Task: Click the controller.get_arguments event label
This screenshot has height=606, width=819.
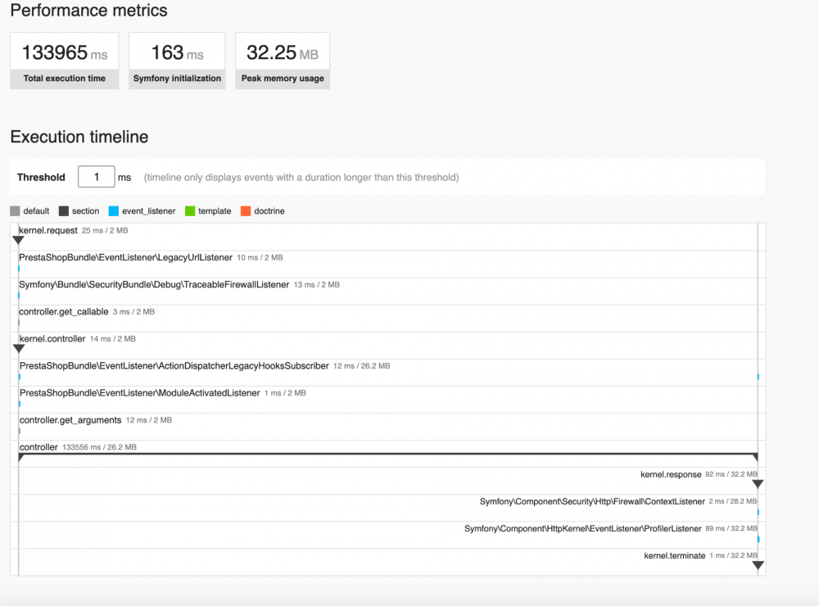Action: (x=70, y=420)
